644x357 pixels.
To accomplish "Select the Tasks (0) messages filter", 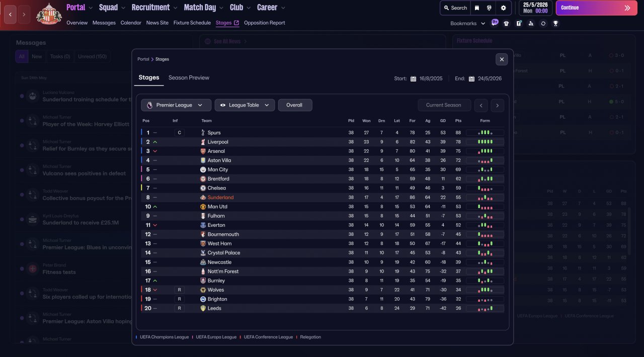I will [x=60, y=56].
